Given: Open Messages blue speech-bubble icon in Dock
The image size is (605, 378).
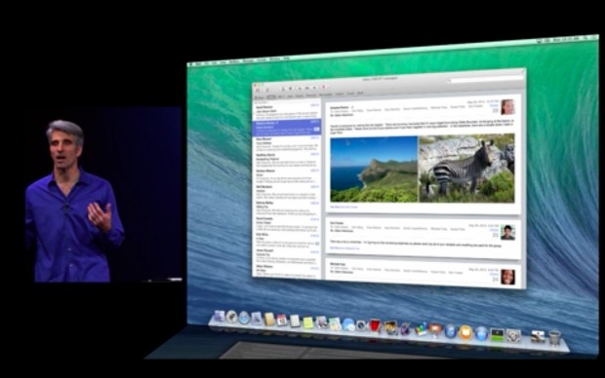Looking at the screenshot, I should pyautogui.click(x=348, y=324).
